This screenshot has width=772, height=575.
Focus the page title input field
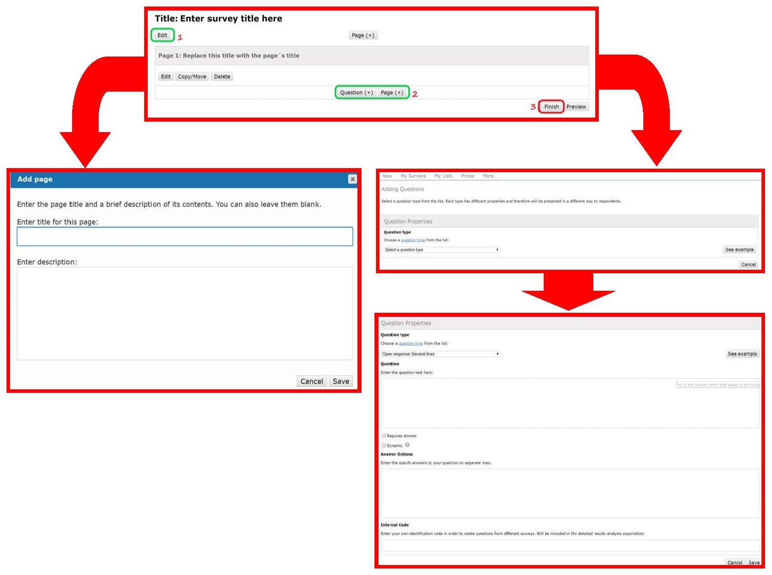[x=185, y=237]
